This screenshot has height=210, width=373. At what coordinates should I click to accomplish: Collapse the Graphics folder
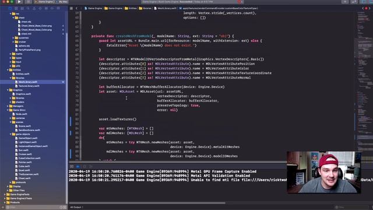pos(8,90)
